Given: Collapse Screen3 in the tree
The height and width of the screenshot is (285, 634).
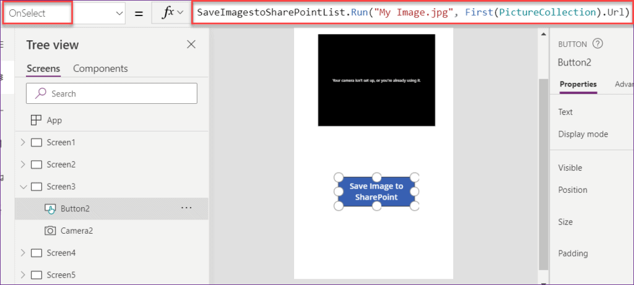Looking at the screenshot, I should coord(23,187).
